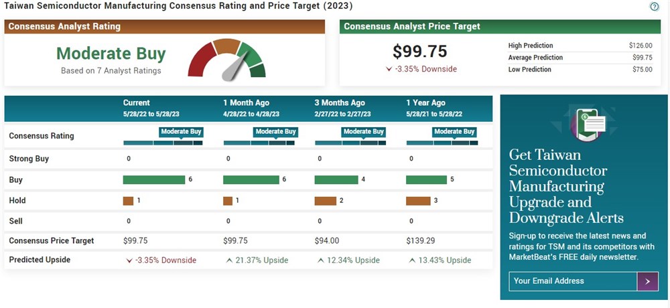The image size is (670, 308).
Task: Select the 1 Year Ago column header
Action: (x=425, y=102)
